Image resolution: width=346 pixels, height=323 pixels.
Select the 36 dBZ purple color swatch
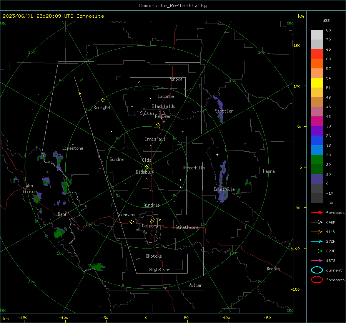[317, 131]
